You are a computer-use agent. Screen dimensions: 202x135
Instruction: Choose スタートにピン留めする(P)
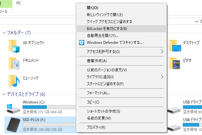coord(121,84)
